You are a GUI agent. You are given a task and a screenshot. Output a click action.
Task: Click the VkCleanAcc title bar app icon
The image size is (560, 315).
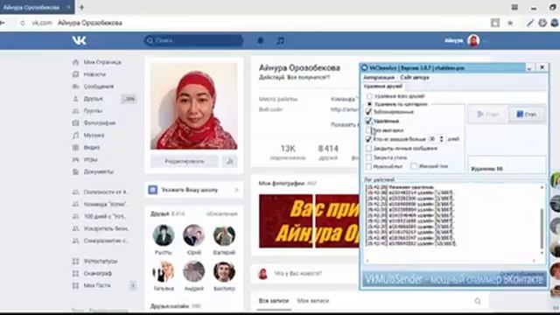(365, 67)
